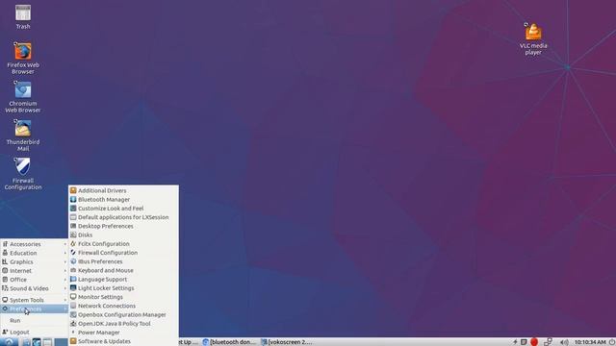Open Default applications for LXSession
Viewport: 616px width, 346px height.
coord(123,217)
